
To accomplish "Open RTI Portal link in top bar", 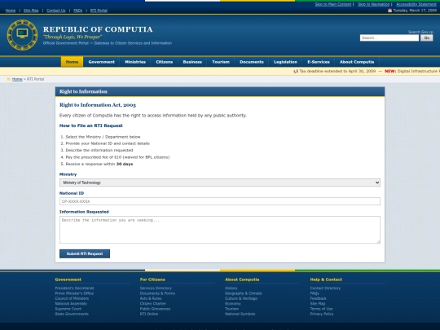I will click(99, 11).
